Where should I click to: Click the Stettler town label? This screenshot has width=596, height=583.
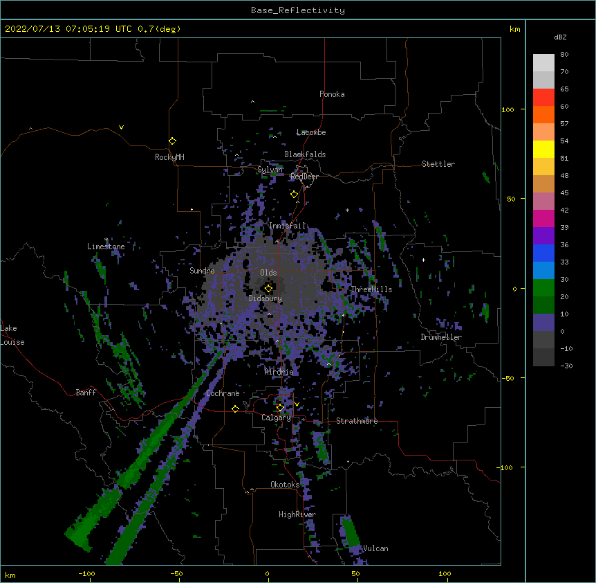tap(438, 164)
